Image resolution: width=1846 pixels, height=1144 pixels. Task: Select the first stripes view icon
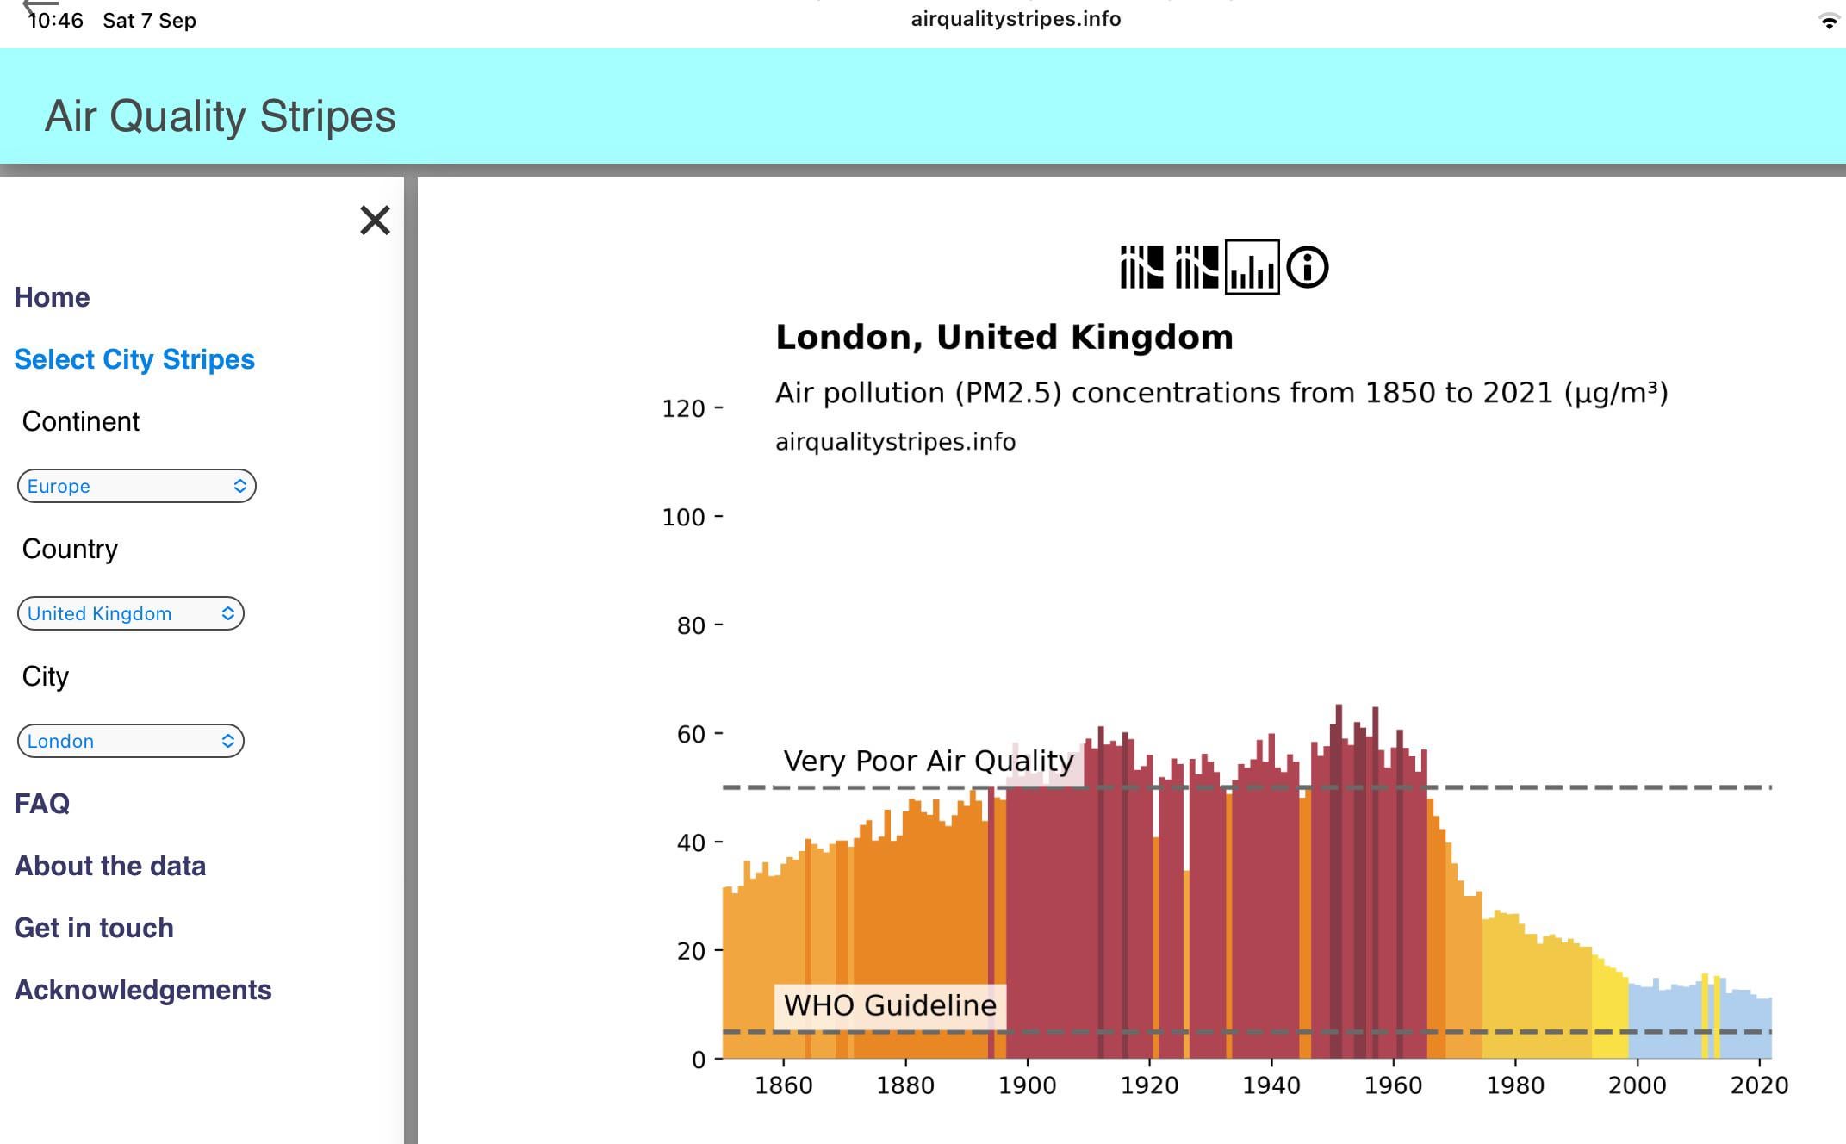pos(1141,267)
